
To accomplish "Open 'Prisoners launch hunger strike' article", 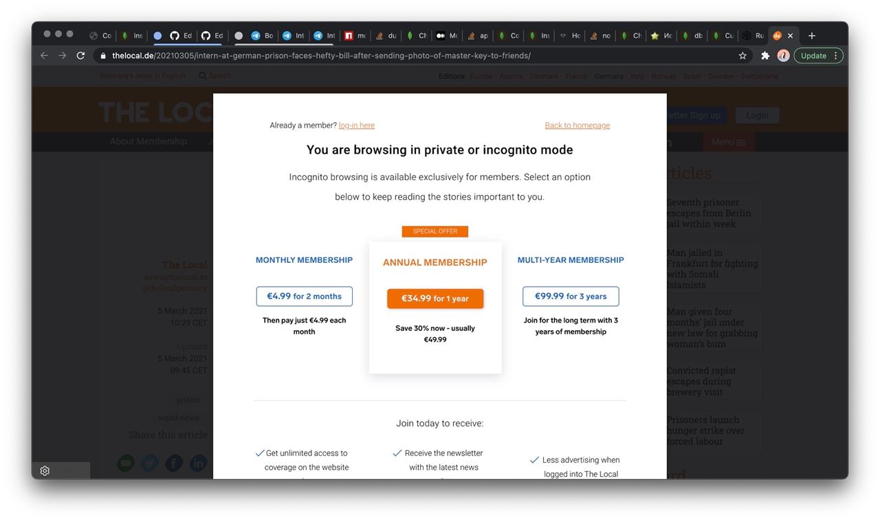I will pos(705,430).
